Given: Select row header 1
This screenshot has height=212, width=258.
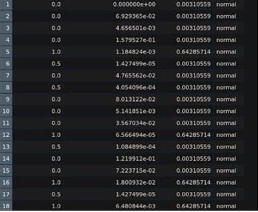Looking at the screenshot, I should point(6,4).
